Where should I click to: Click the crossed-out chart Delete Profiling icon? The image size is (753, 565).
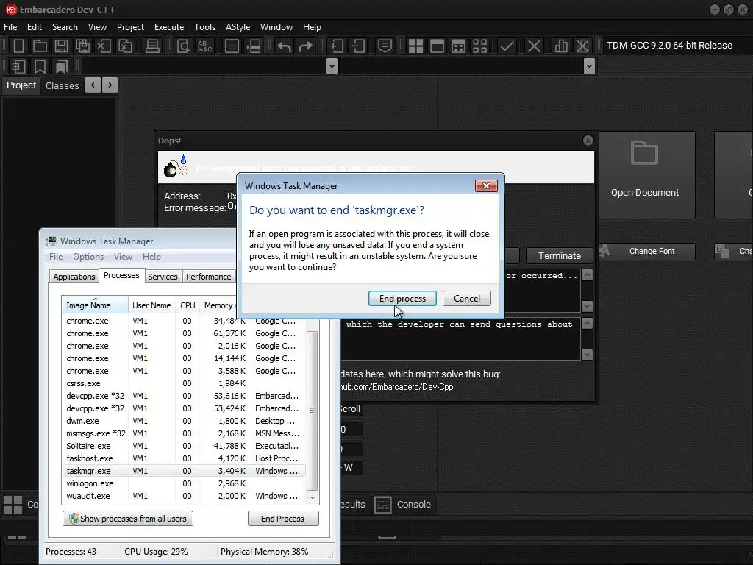582,46
